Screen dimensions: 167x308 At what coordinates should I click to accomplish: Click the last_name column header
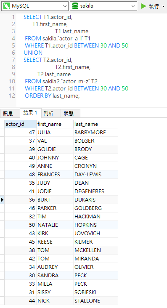pos(95,124)
